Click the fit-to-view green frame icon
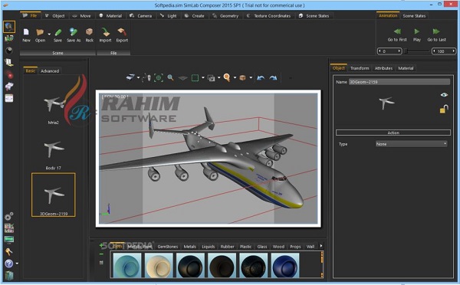The image size is (460, 285). pyautogui.click(x=159, y=78)
